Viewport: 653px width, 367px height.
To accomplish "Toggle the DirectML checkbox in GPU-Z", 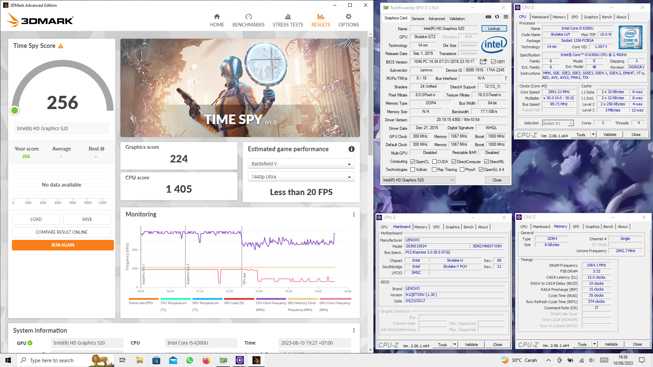I will click(x=486, y=162).
